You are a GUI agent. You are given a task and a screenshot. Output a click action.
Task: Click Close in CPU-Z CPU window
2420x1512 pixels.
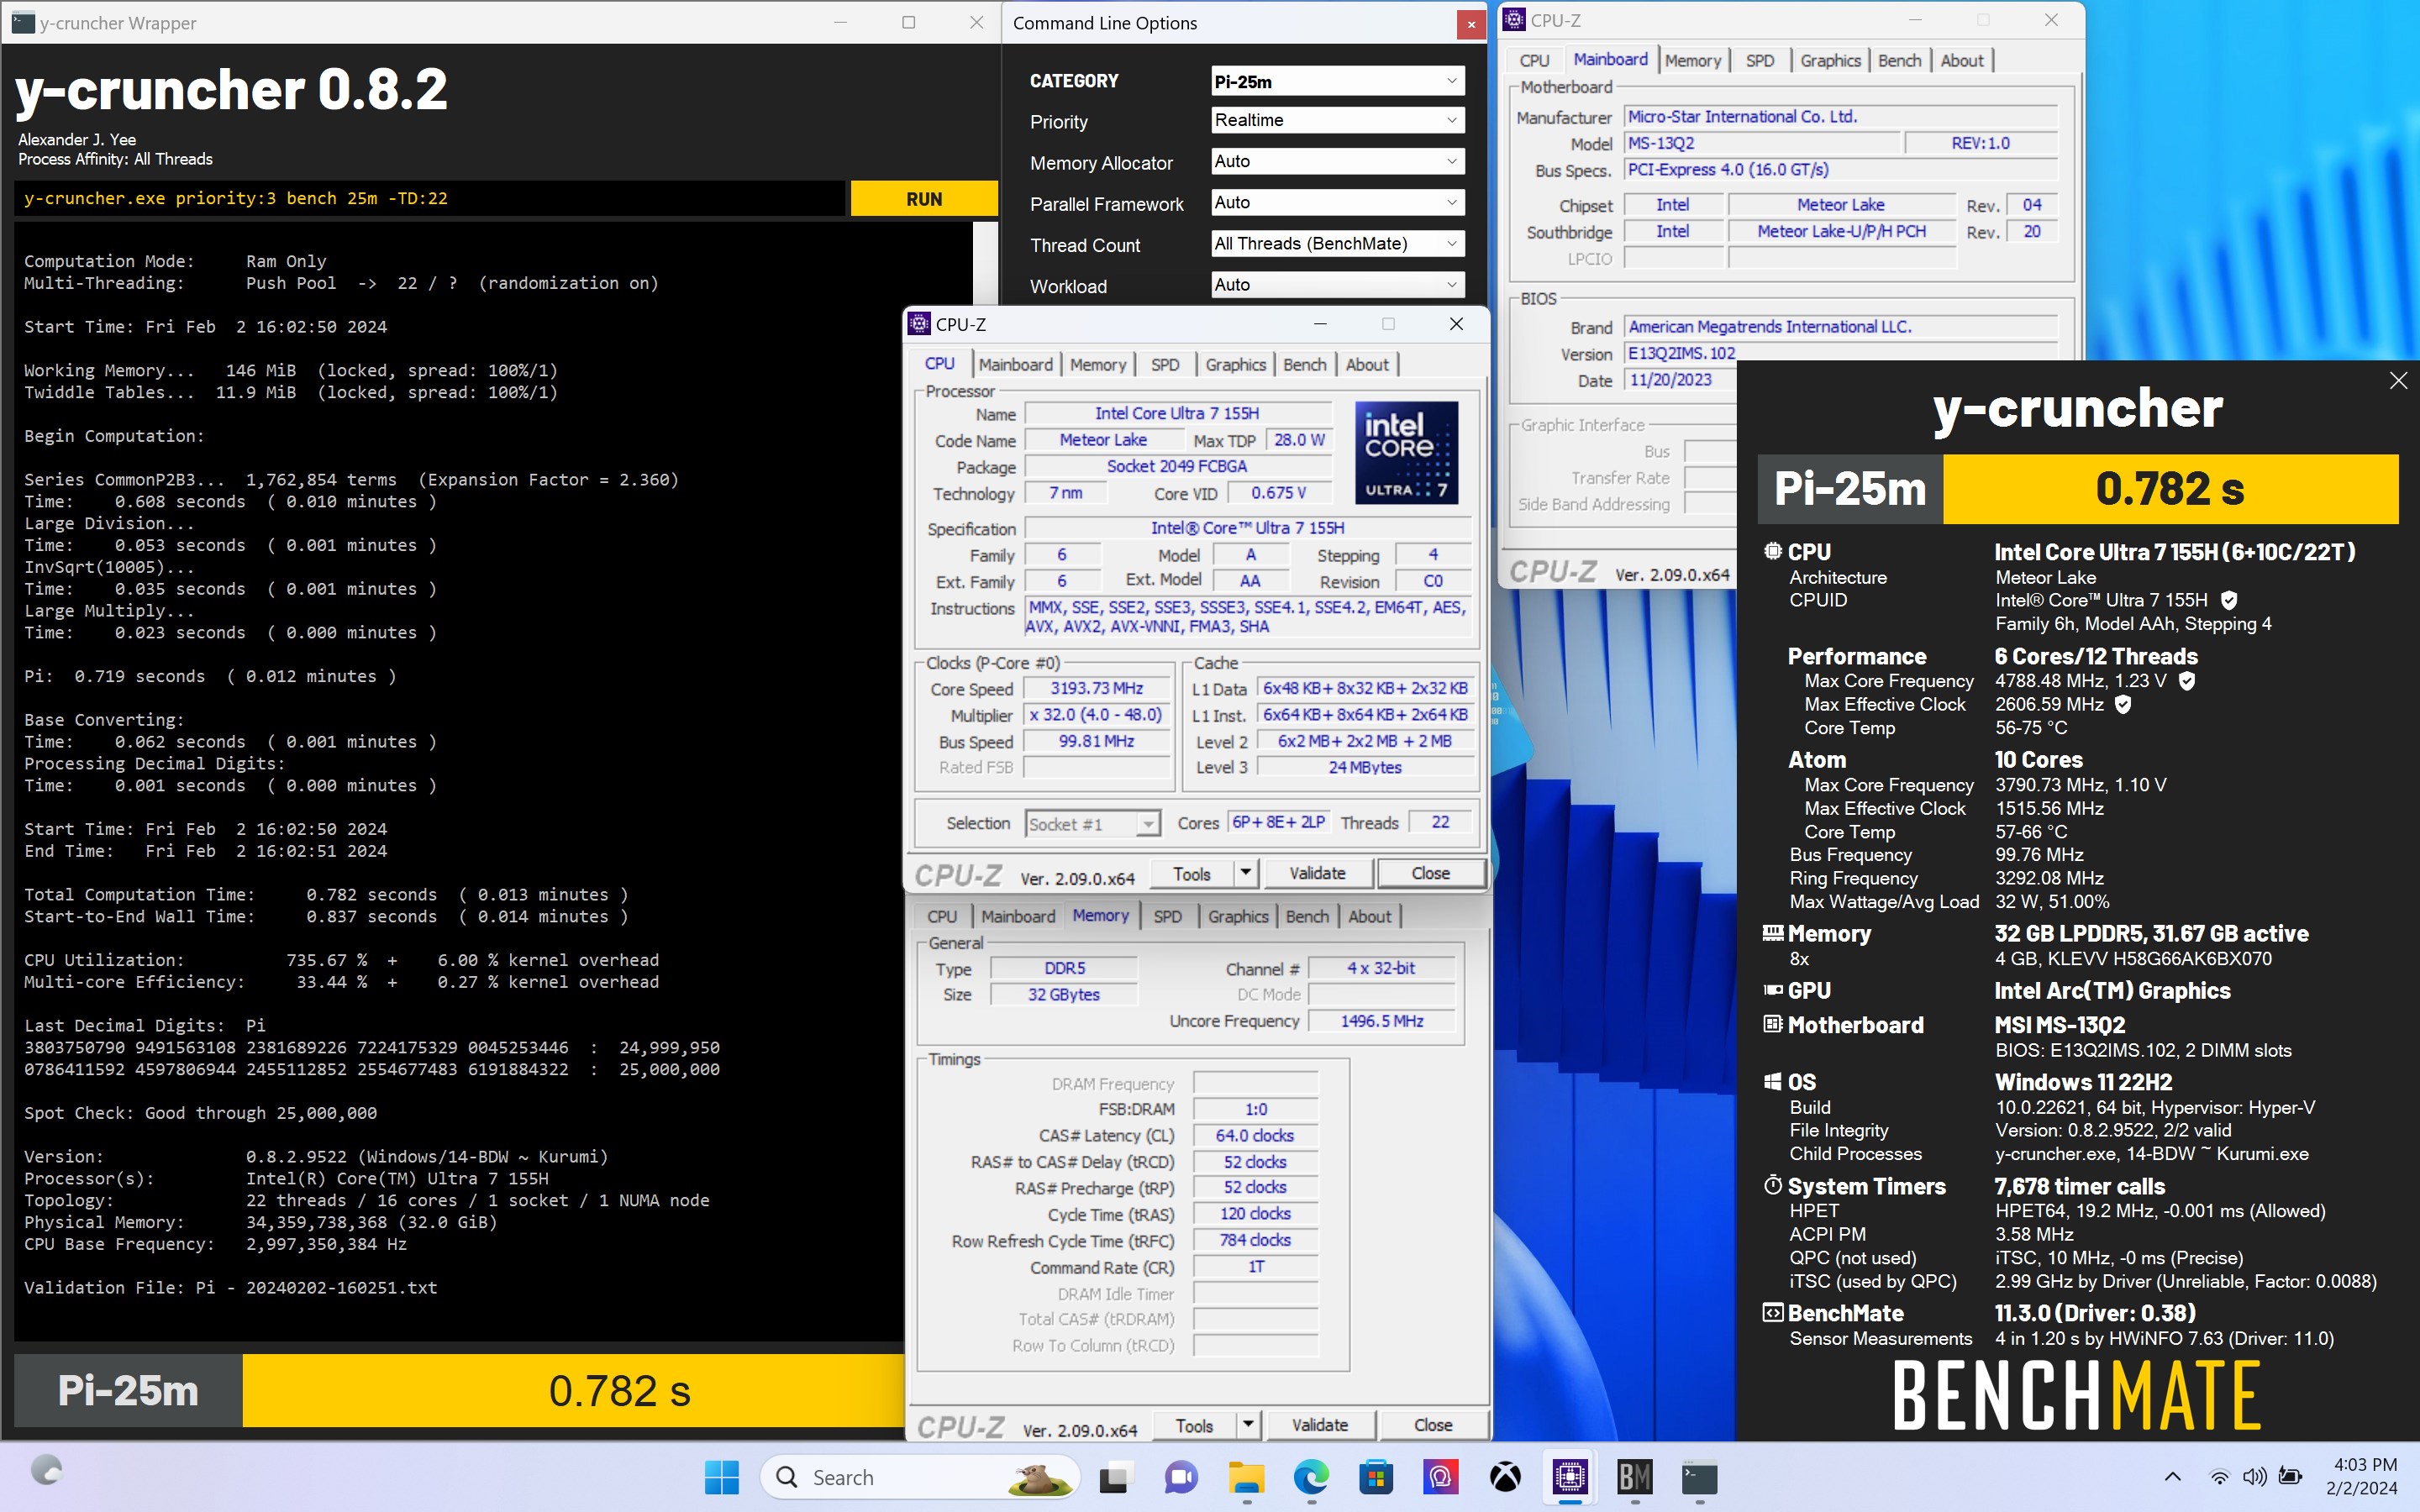[x=1430, y=873]
